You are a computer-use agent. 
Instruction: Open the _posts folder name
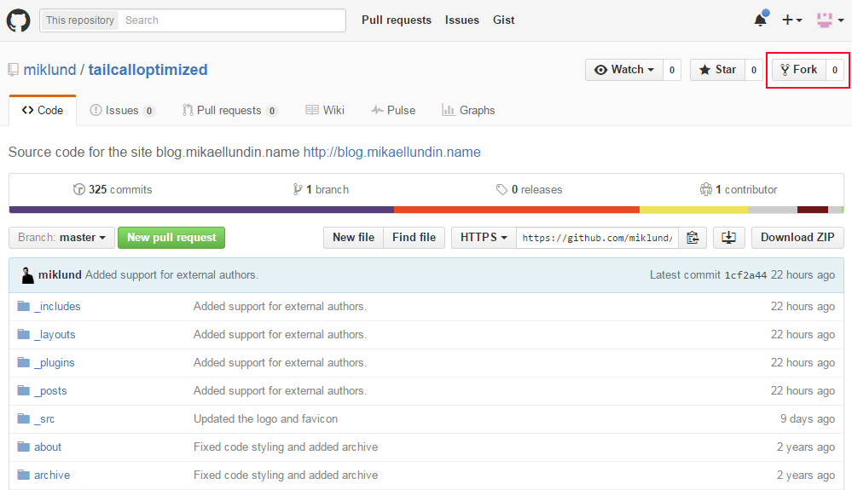50,391
